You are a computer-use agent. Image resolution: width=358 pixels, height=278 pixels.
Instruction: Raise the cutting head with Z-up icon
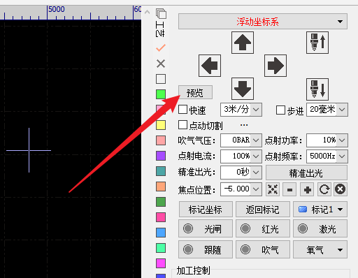(317, 43)
